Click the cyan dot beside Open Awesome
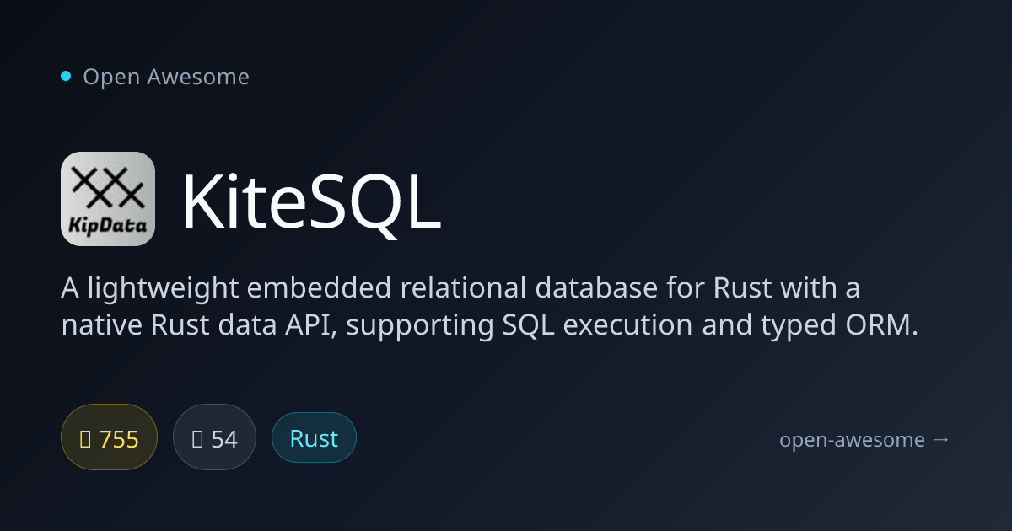The height and width of the screenshot is (531, 1012). 66,77
